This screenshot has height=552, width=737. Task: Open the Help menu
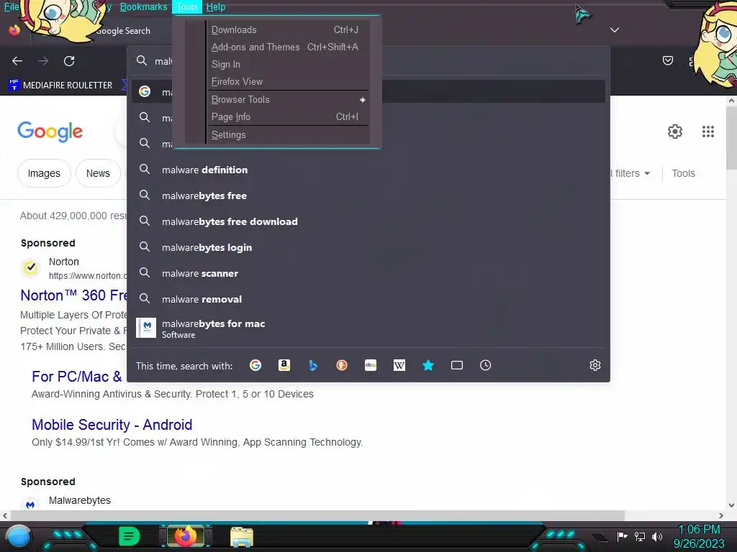216,6
